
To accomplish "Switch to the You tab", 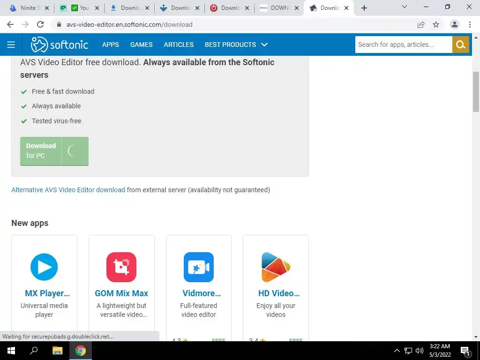I will click(79, 8).
